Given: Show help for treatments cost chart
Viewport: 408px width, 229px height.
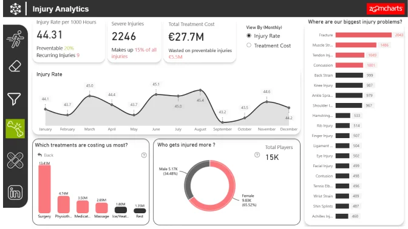Looking at the screenshot, I should point(144,155).
